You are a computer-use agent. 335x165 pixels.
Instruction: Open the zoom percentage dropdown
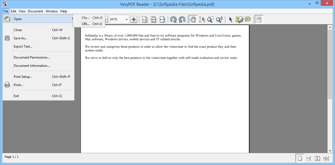(127, 19)
